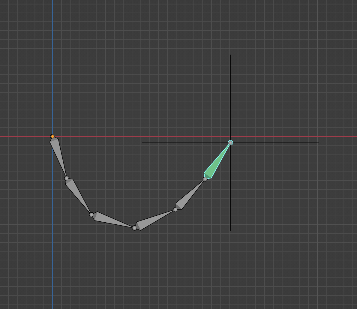Select the gray bone attached to orange joint
This screenshot has height=309, width=357.
(x=58, y=156)
